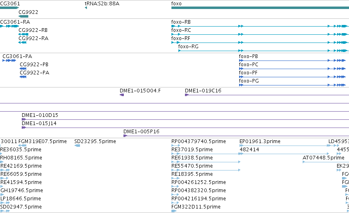Click the DME1-015O04.F clone label

click(x=140, y=91)
